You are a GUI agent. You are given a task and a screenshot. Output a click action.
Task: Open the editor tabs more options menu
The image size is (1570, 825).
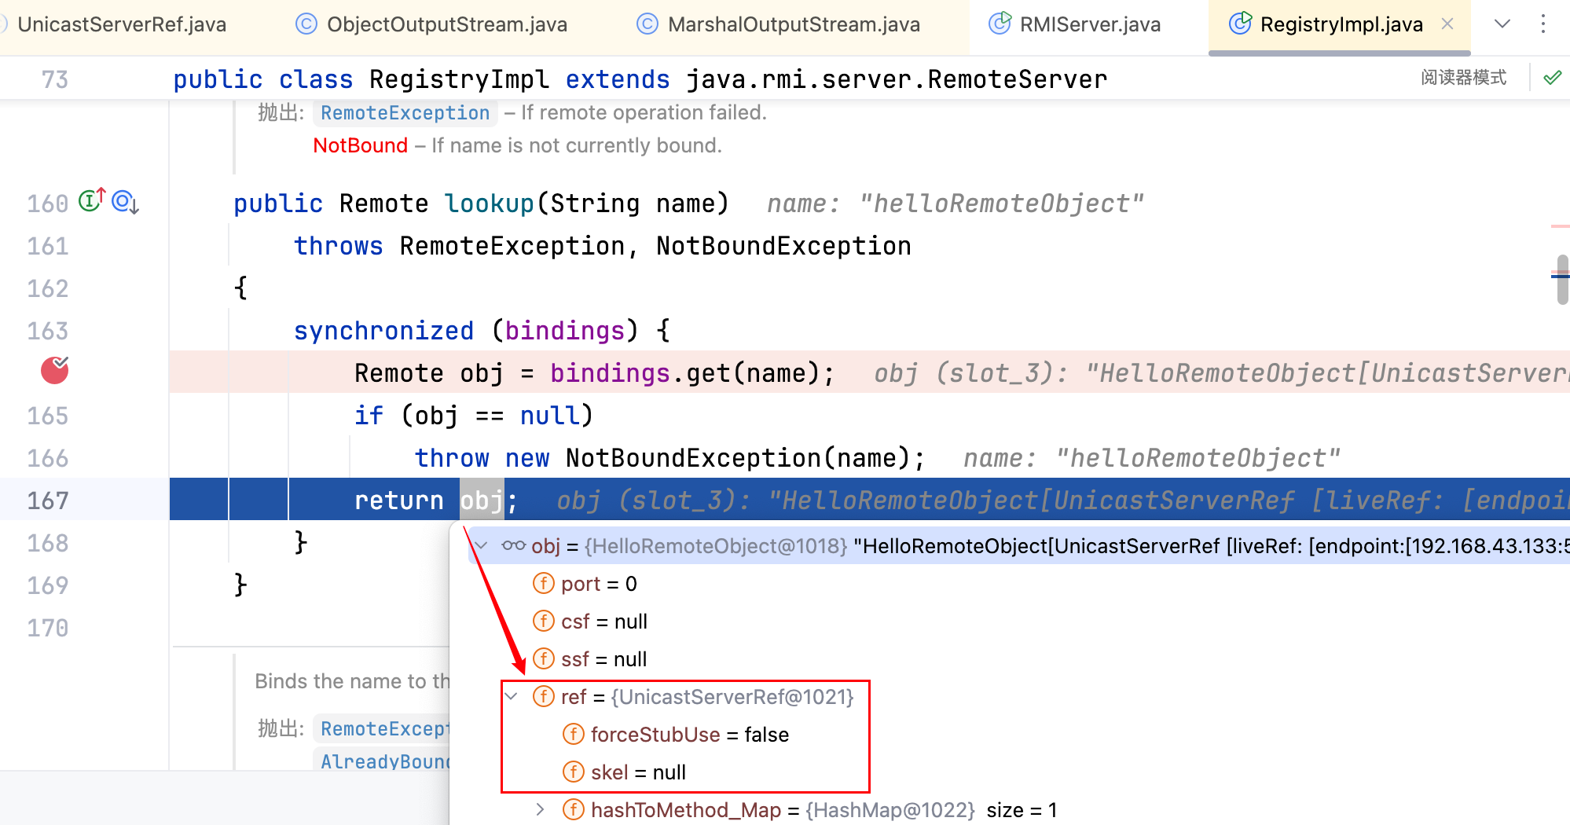tap(1542, 24)
